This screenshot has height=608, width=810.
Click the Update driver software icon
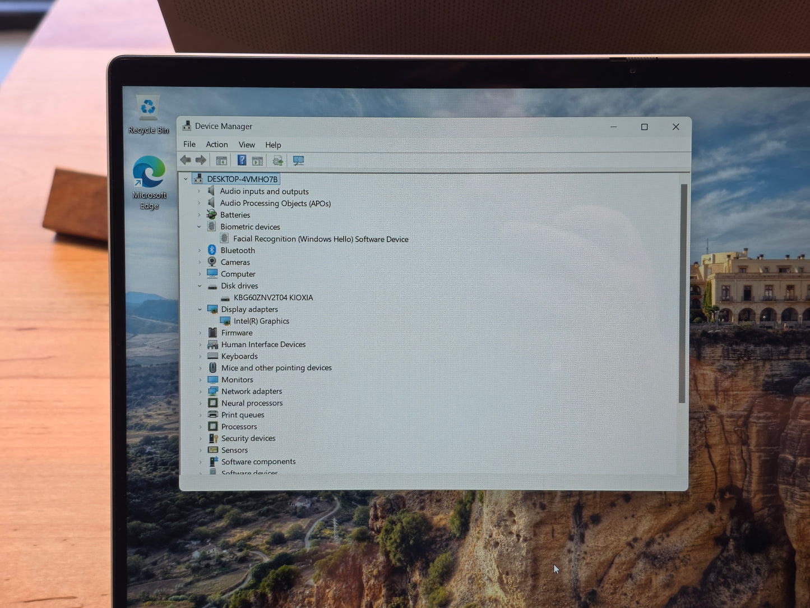[277, 162]
